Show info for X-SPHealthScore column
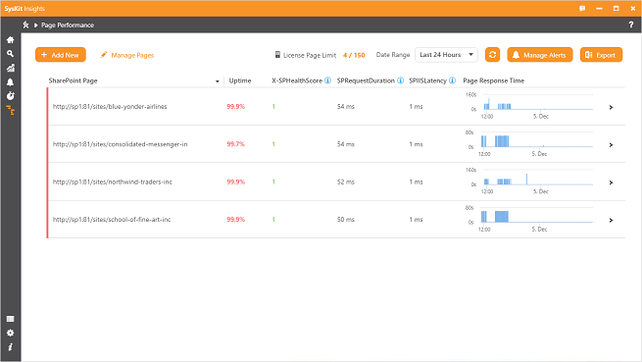642x362 pixels. point(328,80)
